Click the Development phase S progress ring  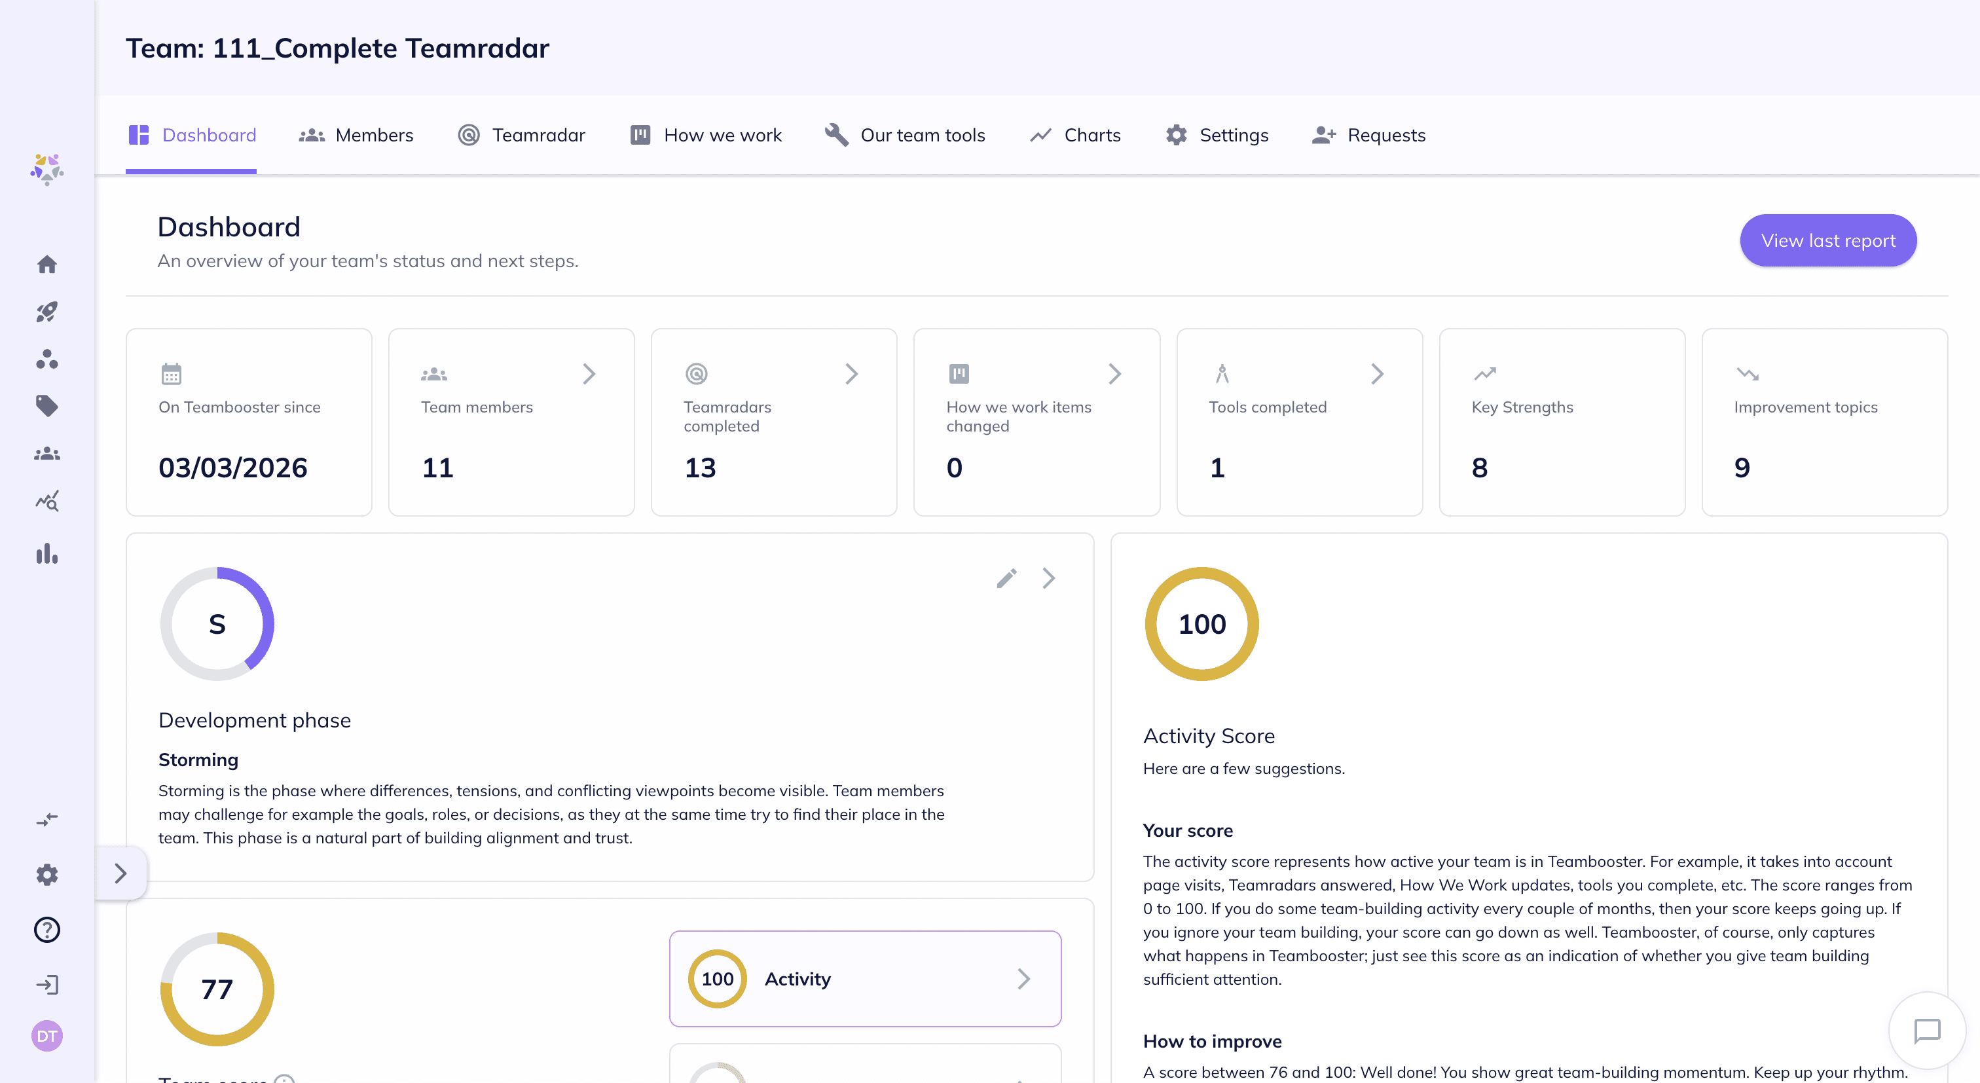pos(217,623)
